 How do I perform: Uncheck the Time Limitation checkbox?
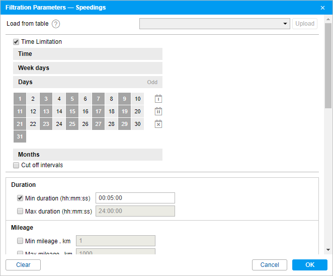(16, 42)
